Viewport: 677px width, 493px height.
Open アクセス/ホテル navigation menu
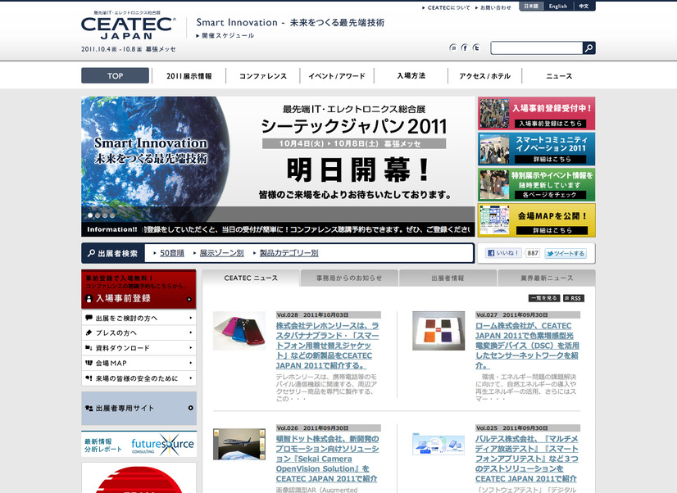click(485, 76)
